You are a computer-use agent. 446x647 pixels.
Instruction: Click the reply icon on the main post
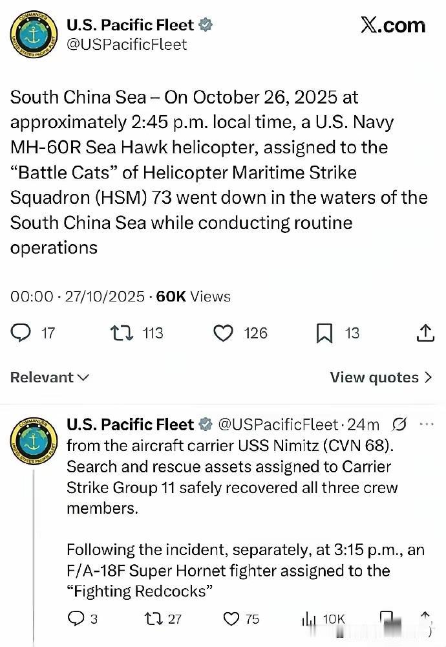(x=21, y=333)
